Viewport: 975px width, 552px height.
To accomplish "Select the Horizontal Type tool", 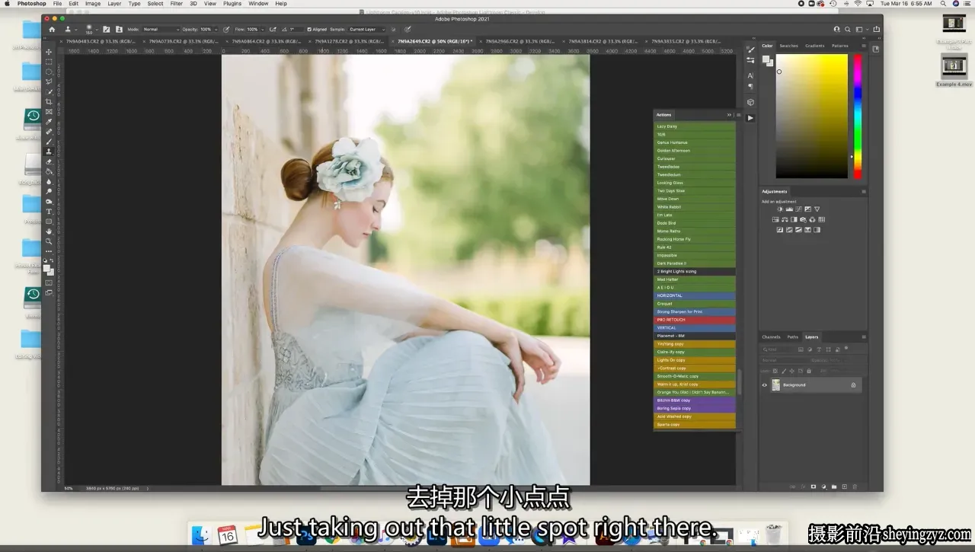I will (x=50, y=212).
